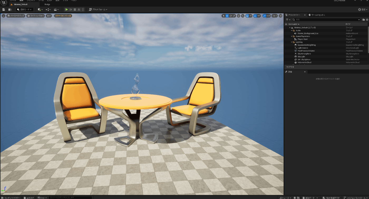
Task: Open the viewport hamburger options menu
Action: [3, 16]
